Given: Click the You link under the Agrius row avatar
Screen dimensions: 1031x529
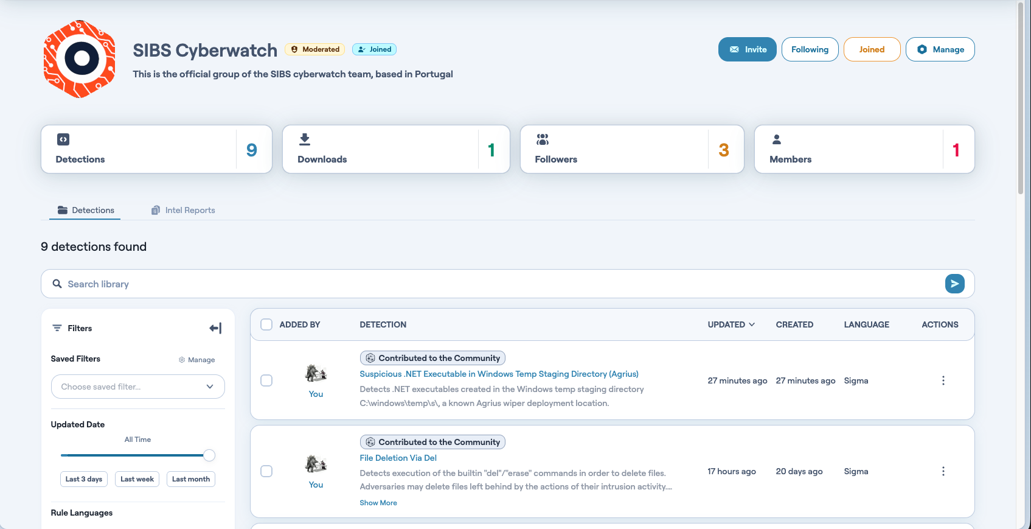Looking at the screenshot, I should pyautogui.click(x=316, y=394).
